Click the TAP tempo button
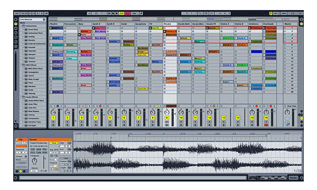This screenshot has height=190, width=317. (17, 13)
